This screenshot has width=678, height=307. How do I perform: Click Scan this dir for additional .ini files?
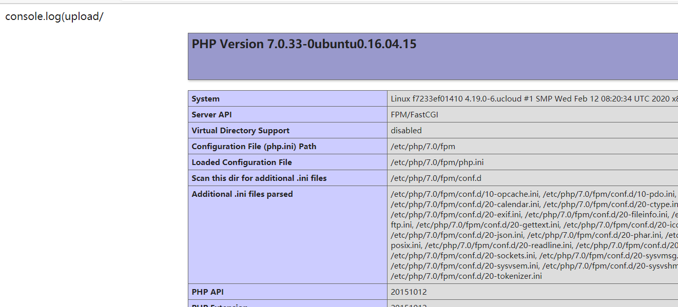click(259, 178)
